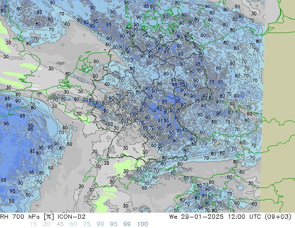
Task: Select the 75 legend value
Action: (87, 224)
